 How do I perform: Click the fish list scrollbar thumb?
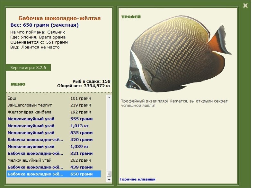click(x=109, y=174)
